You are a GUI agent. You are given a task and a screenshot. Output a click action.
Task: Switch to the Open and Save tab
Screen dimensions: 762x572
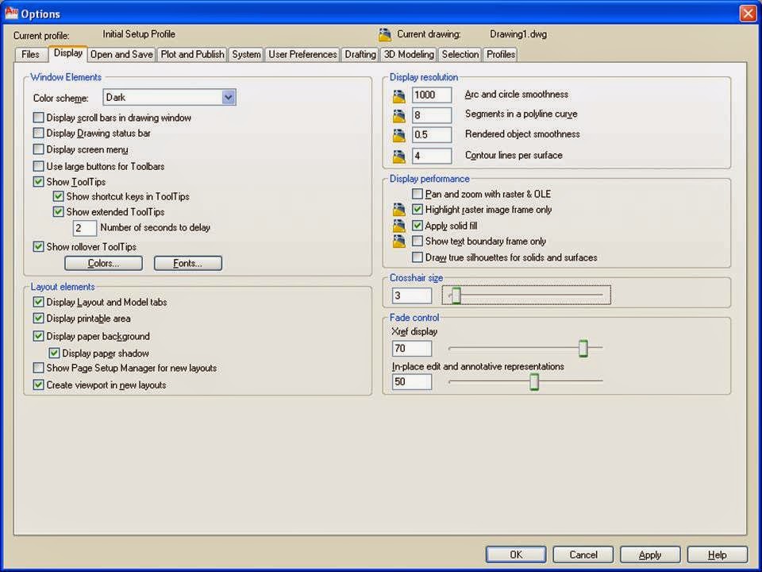pyautogui.click(x=121, y=54)
